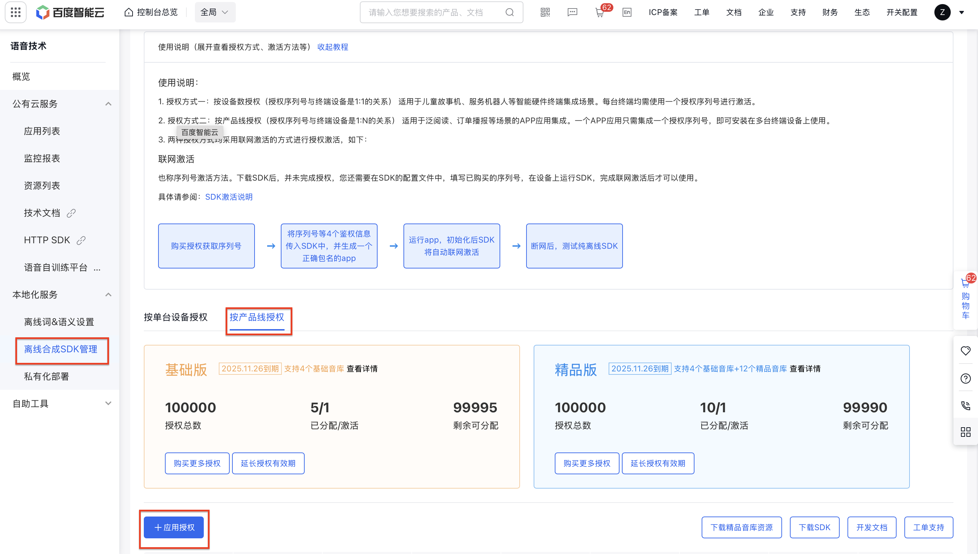This screenshot has width=978, height=554.
Task: Open 支持 menu in header
Action: pyautogui.click(x=798, y=12)
